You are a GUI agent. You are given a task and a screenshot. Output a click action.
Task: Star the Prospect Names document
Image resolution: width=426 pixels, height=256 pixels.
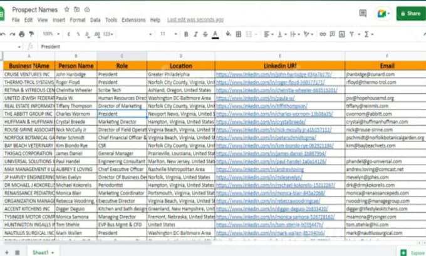(66, 9)
